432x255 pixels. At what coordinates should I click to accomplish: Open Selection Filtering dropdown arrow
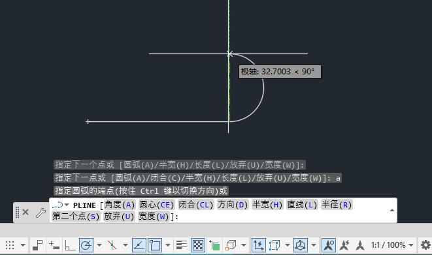[288, 245]
